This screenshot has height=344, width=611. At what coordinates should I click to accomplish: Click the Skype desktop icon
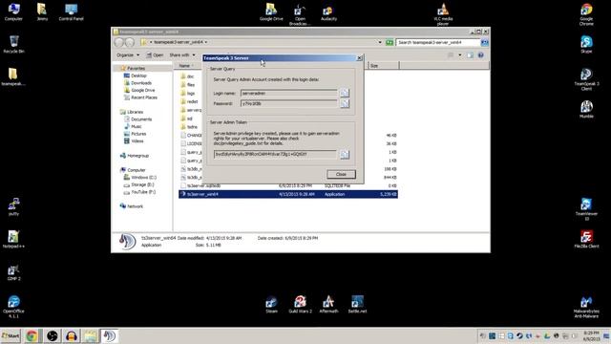(x=586, y=44)
